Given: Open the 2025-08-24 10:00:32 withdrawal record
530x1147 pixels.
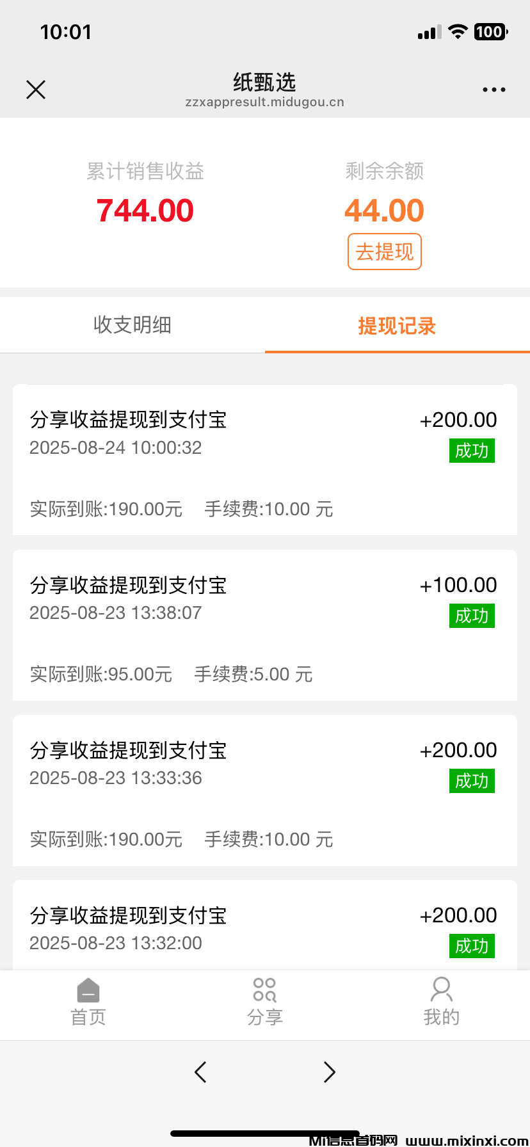Looking at the screenshot, I should (264, 460).
